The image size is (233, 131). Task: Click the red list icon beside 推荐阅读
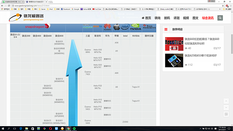coord(166,29)
